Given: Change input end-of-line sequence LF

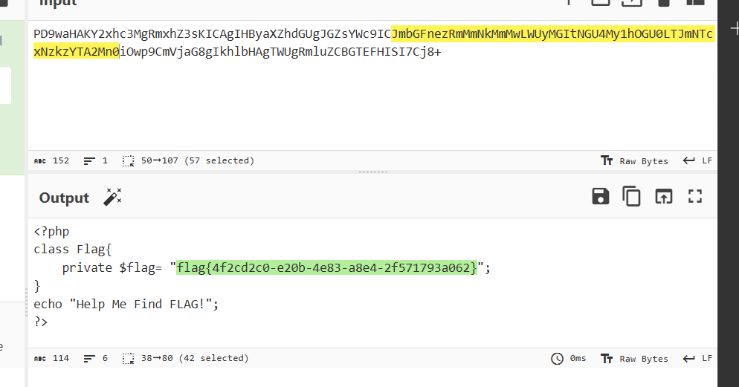Looking at the screenshot, I should click(698, 160).
